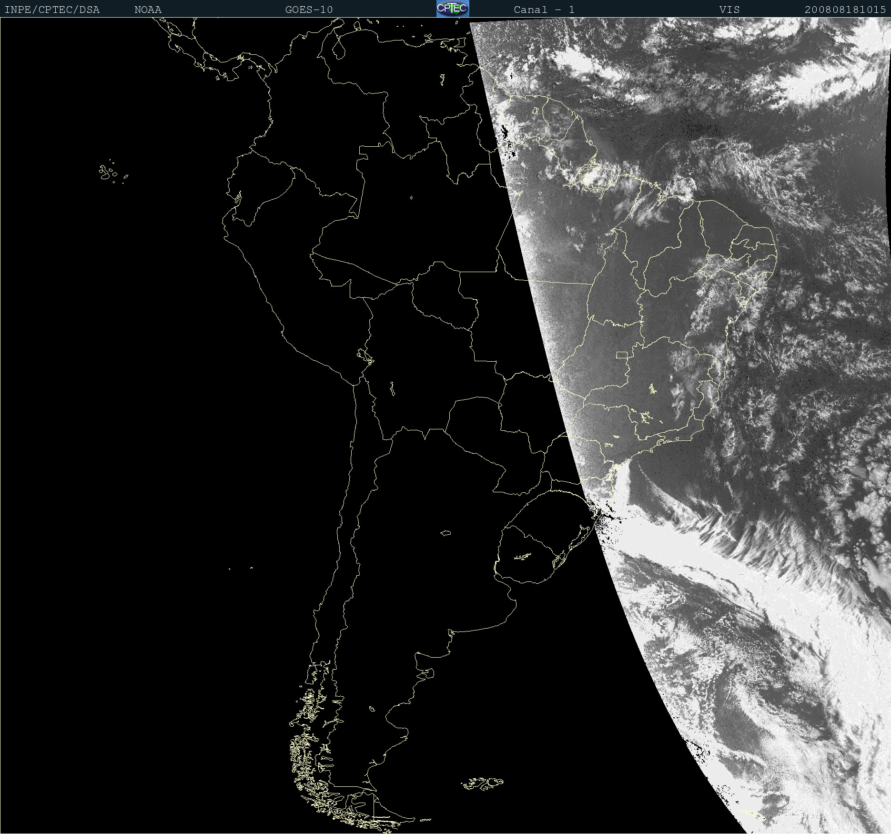
Task: Click the satellite map image
Action: (445, 426)
